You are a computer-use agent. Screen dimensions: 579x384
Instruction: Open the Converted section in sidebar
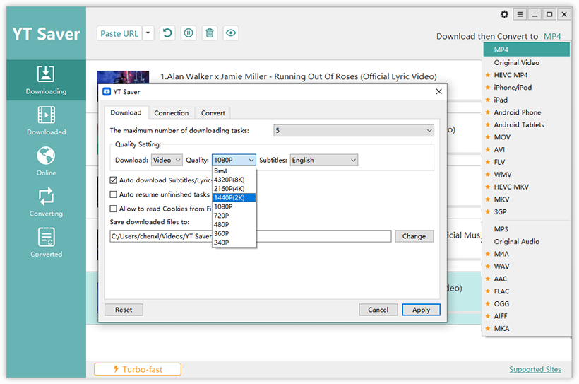point(46,243)
